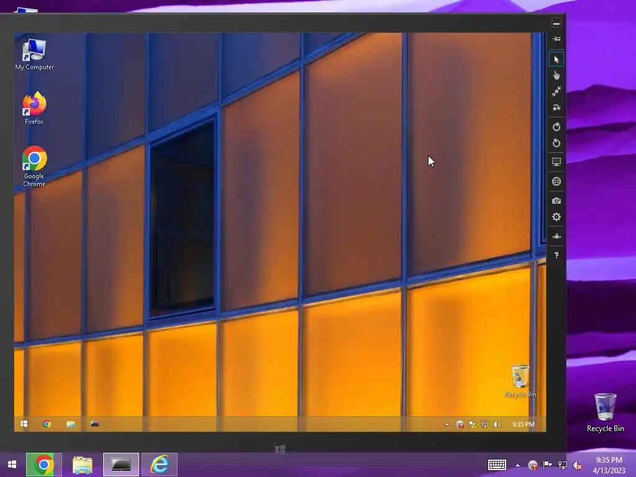Open Action Center flag in host tray
Viewport: 636px width, 477px height.
click(x=548, y=465)
